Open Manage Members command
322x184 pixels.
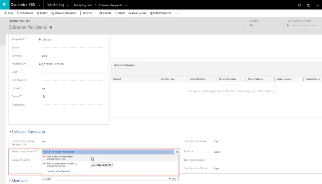pyautogui.click(x=64, y=13)
